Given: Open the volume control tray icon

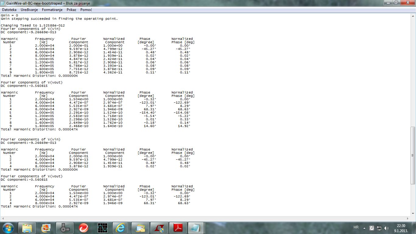Looking at the screenshot, I should [x=387, y=228].
